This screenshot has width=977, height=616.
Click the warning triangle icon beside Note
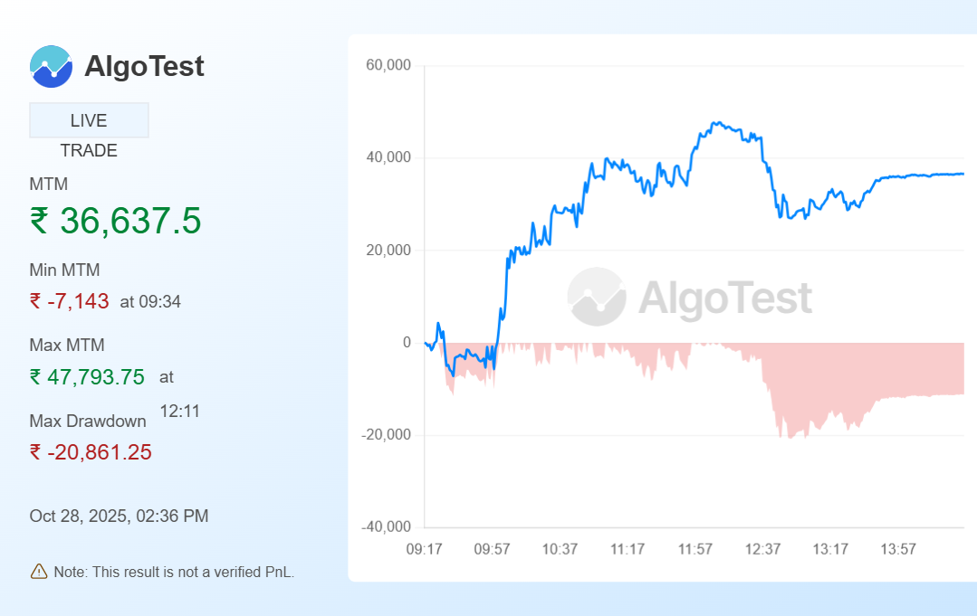[39, 571]
